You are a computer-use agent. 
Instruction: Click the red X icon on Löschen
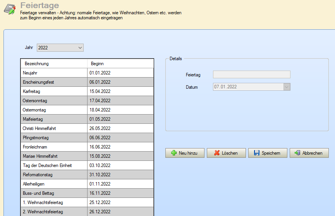[217, 153]
